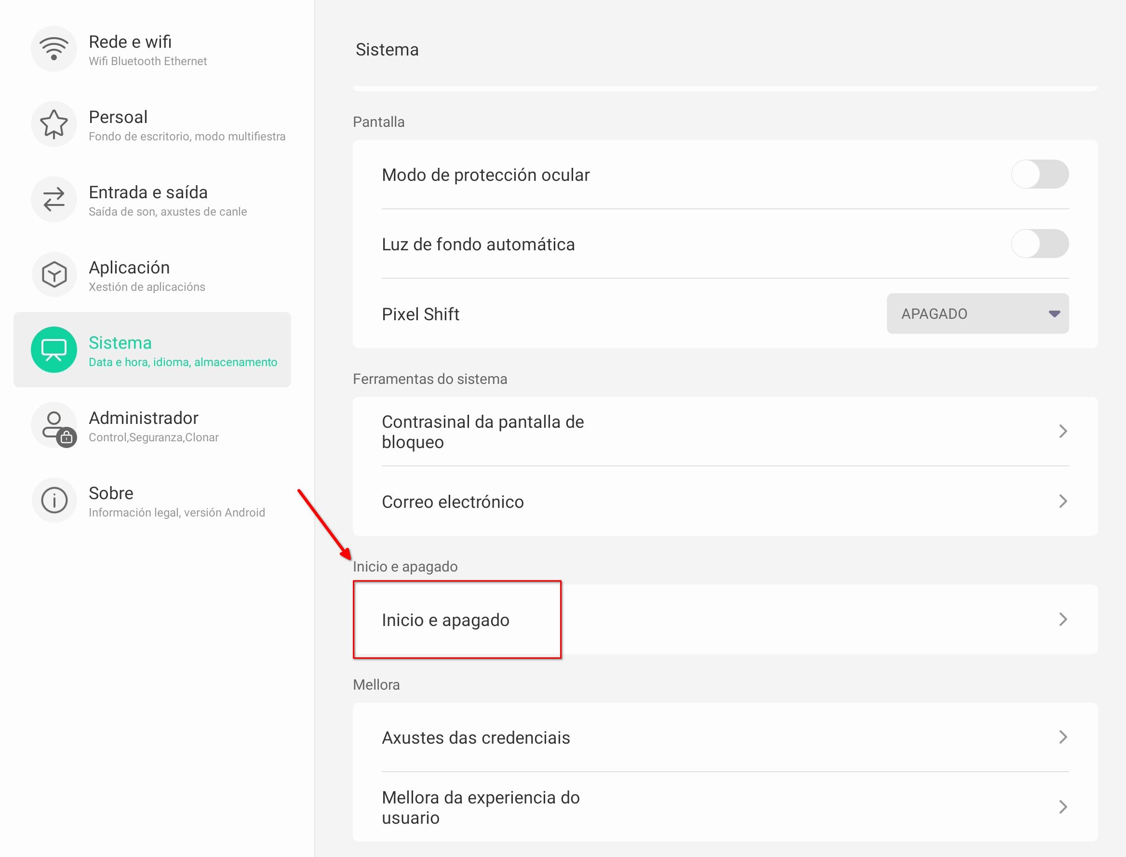Click the arrows icon for Entrada e saída
This screenshot has height=857, width=1126.
(x=54, y=199)
